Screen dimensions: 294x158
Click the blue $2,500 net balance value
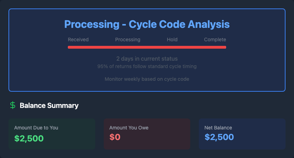point(219,138)
